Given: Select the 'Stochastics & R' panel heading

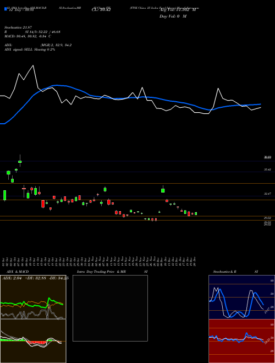Looking at the screenshot, I should pos(225,272).
